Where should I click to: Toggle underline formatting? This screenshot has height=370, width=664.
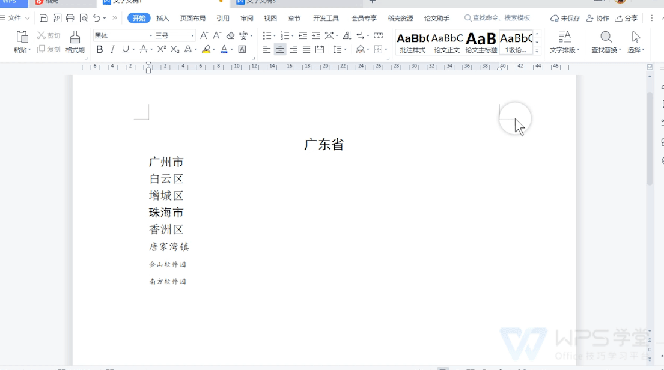[124, 49]
